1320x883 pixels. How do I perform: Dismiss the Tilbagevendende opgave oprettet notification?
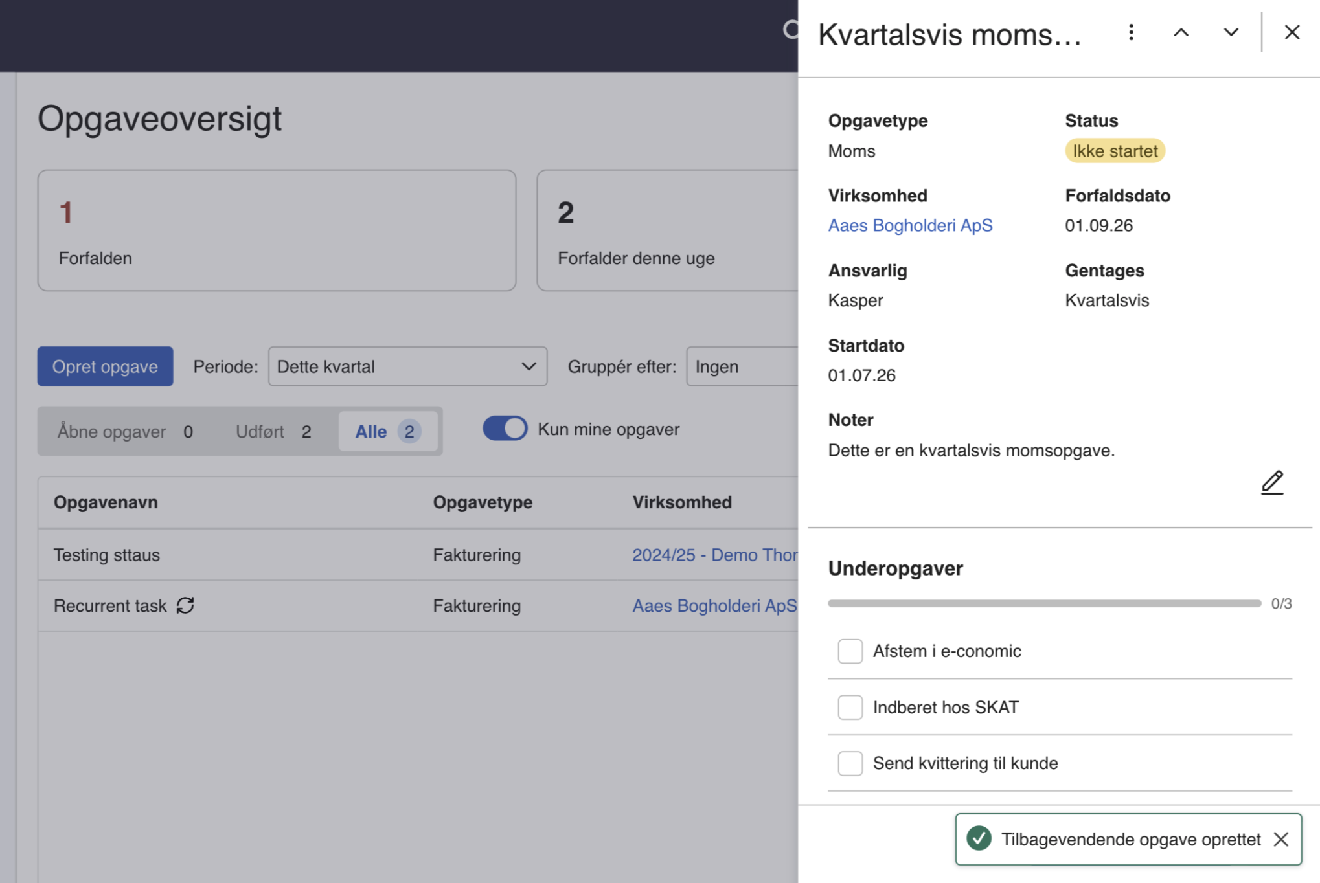(1280, 839)
